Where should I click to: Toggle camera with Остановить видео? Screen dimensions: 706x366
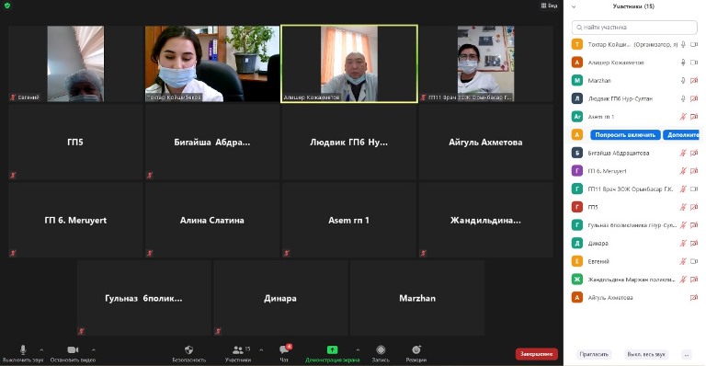coord(73,349)
